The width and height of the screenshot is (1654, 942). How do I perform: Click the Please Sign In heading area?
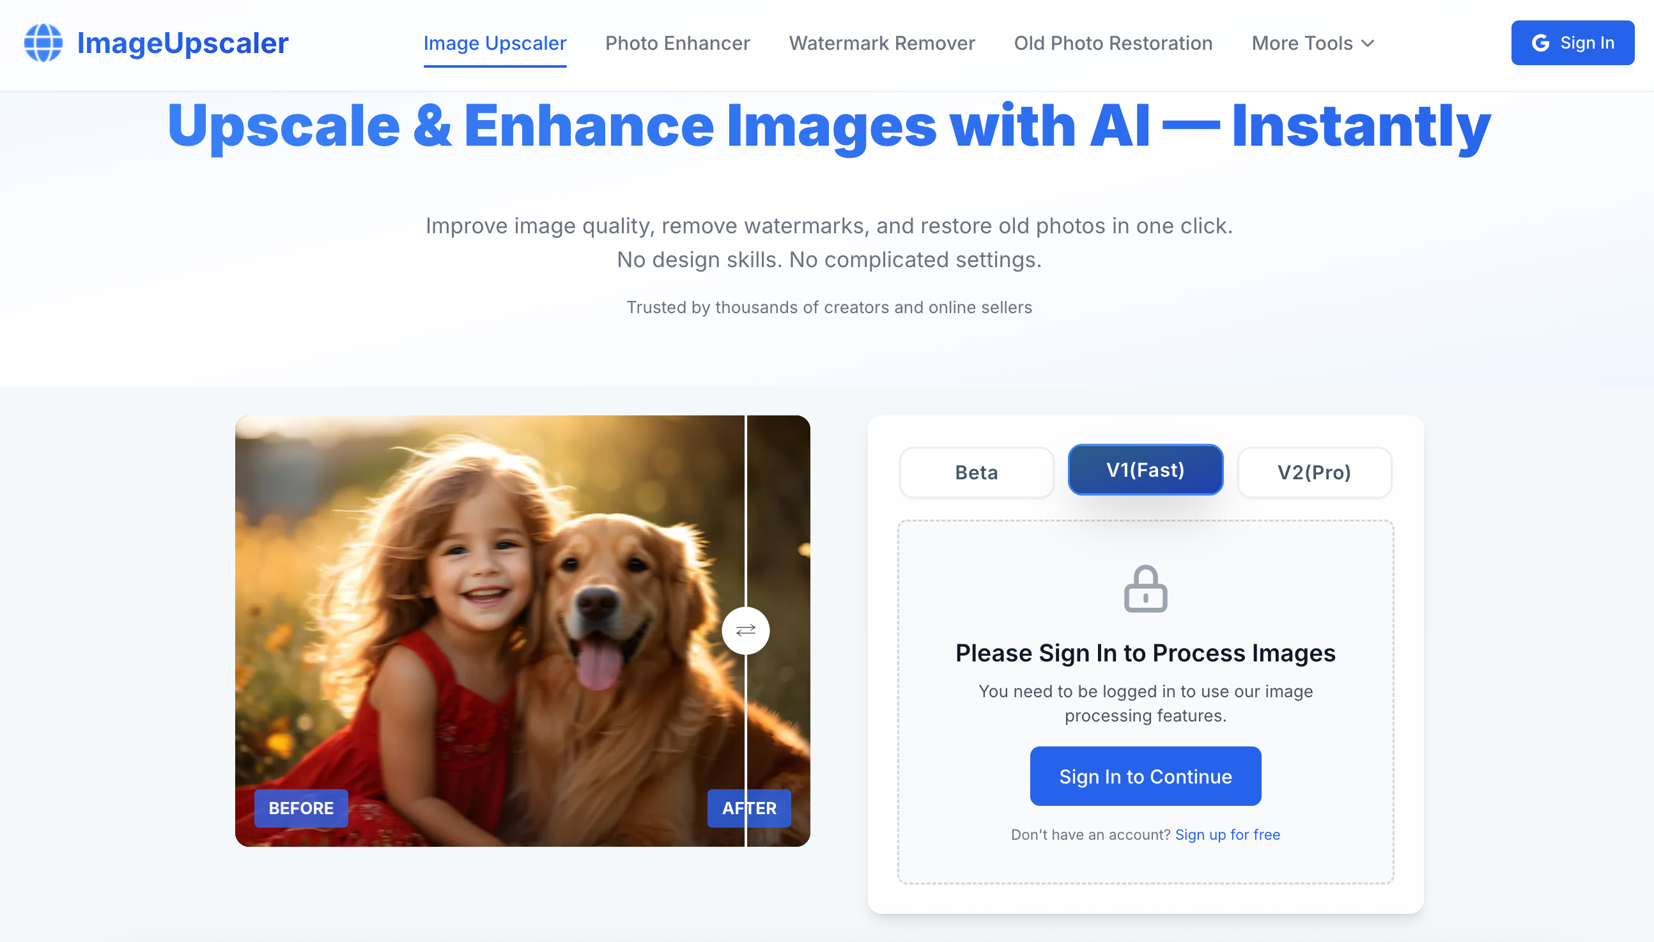[1145, 652]
